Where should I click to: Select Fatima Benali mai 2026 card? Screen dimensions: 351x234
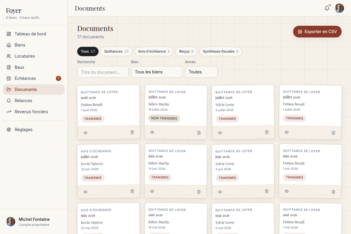coord(311,218)
